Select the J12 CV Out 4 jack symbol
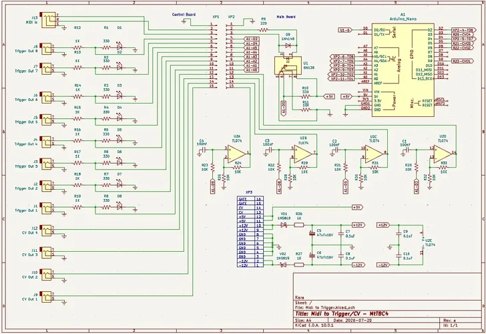This screenshot has width=486, height=334. 46,230
